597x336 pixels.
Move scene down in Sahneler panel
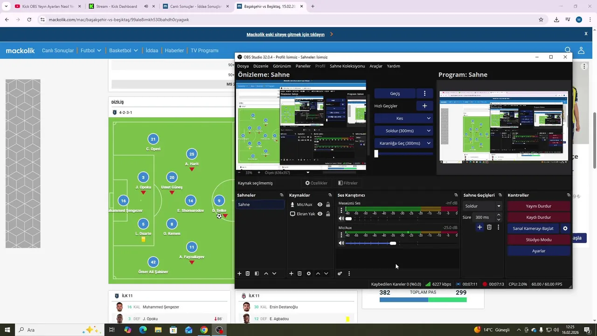[274, 273]
